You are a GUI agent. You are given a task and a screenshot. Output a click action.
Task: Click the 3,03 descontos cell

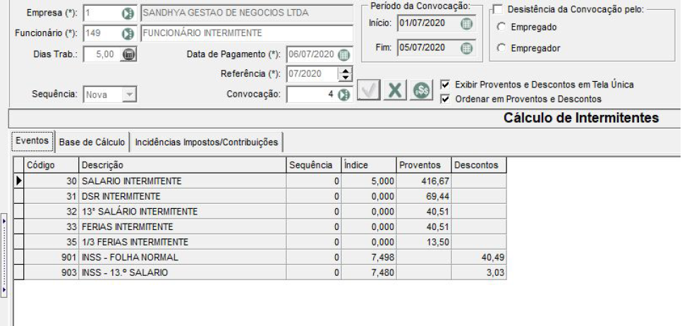click(x=479, y=273)
